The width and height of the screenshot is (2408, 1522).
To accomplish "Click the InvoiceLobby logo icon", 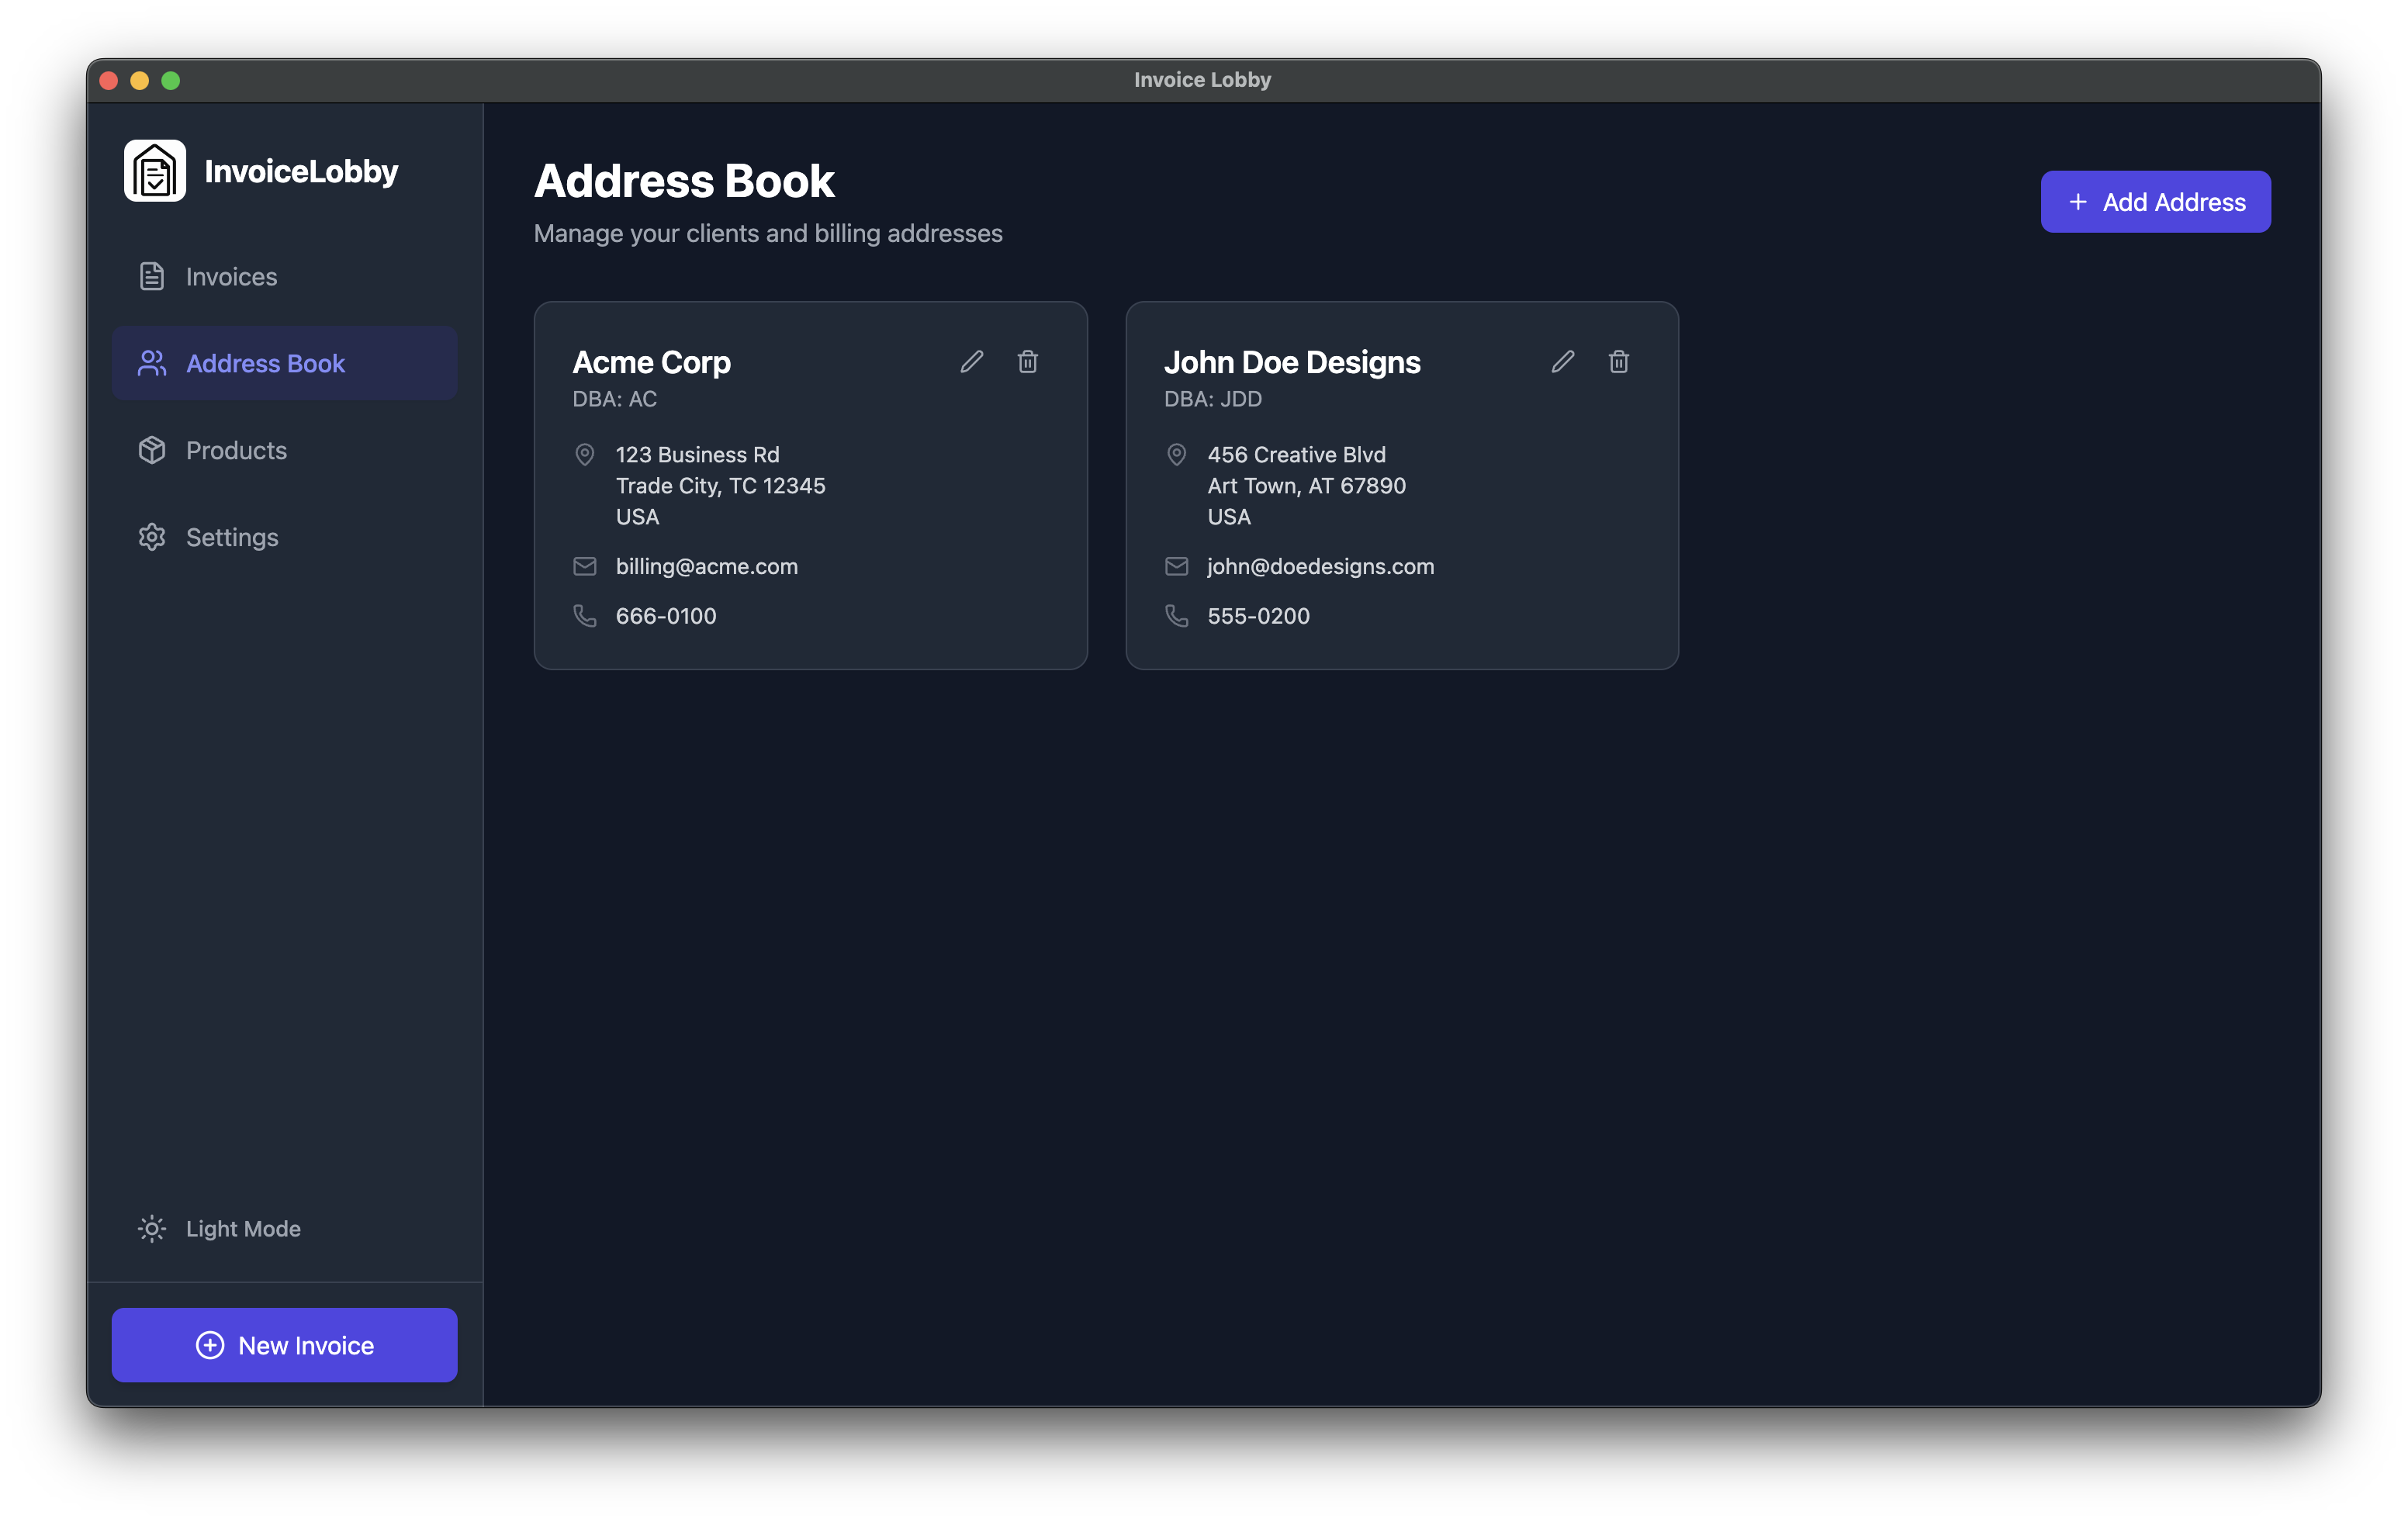I will (155, 170).
